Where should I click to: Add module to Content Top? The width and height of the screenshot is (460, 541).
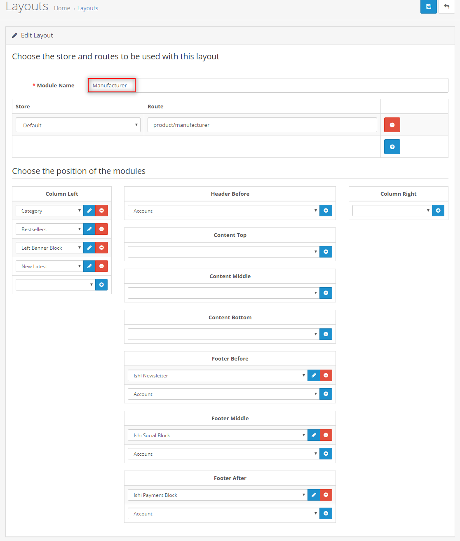click(x=326, y=252)
